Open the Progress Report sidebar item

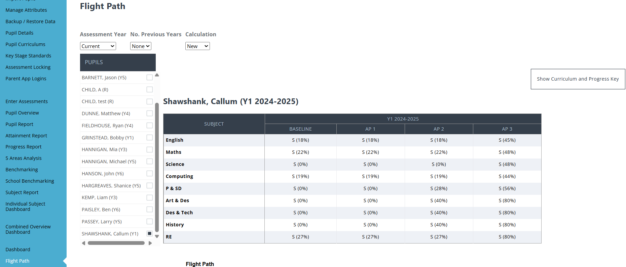[x=24, y=147]
